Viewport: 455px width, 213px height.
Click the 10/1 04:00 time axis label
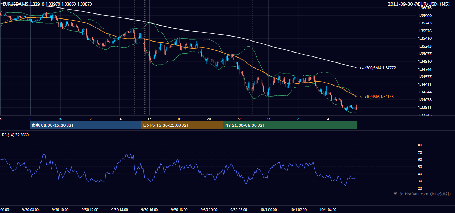[x=328, y=210]
